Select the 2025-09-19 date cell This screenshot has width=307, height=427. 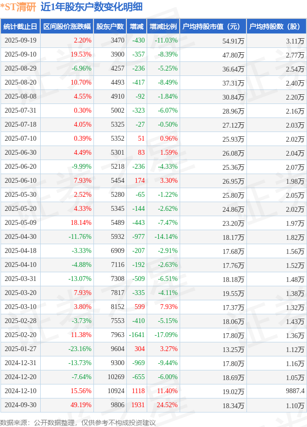[20, 41]
